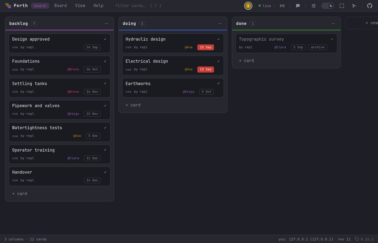Open the chat comments icon
Screen dimensions: 378x243
point(298,6)
